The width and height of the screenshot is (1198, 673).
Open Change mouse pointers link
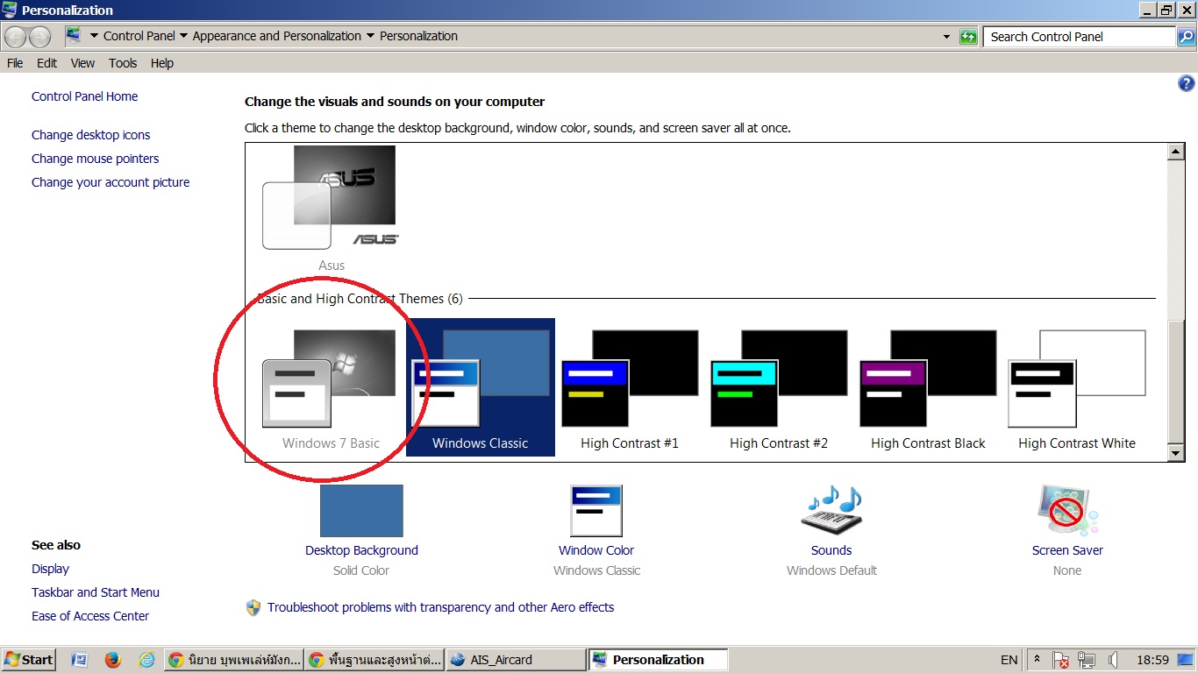click(x=96, y=159)
